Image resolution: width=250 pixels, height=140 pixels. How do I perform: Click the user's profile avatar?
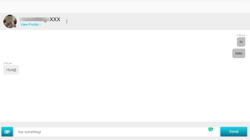coord(10,21)
